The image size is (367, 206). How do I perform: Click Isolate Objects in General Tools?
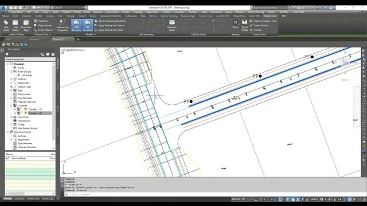point(44,30)
